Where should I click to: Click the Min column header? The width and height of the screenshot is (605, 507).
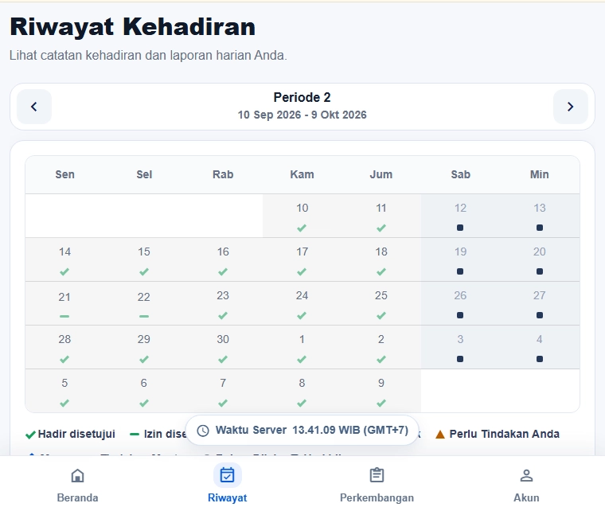[540, 174]
